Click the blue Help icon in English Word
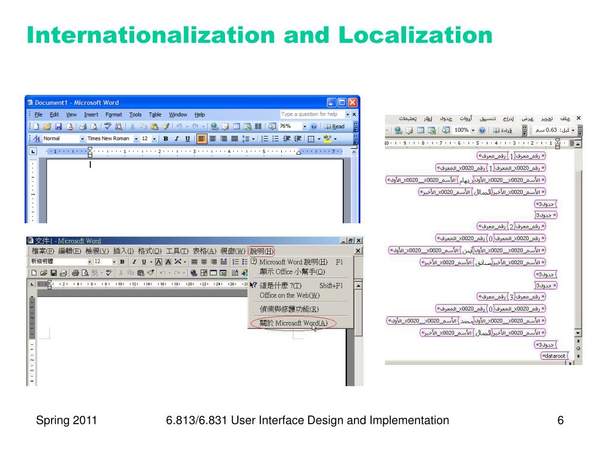Screen dimensions: 600x450 [314, 127]
